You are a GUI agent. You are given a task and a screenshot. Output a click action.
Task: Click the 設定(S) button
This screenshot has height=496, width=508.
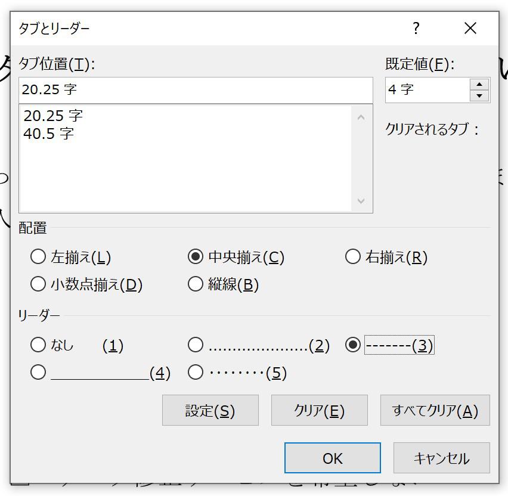210,410
